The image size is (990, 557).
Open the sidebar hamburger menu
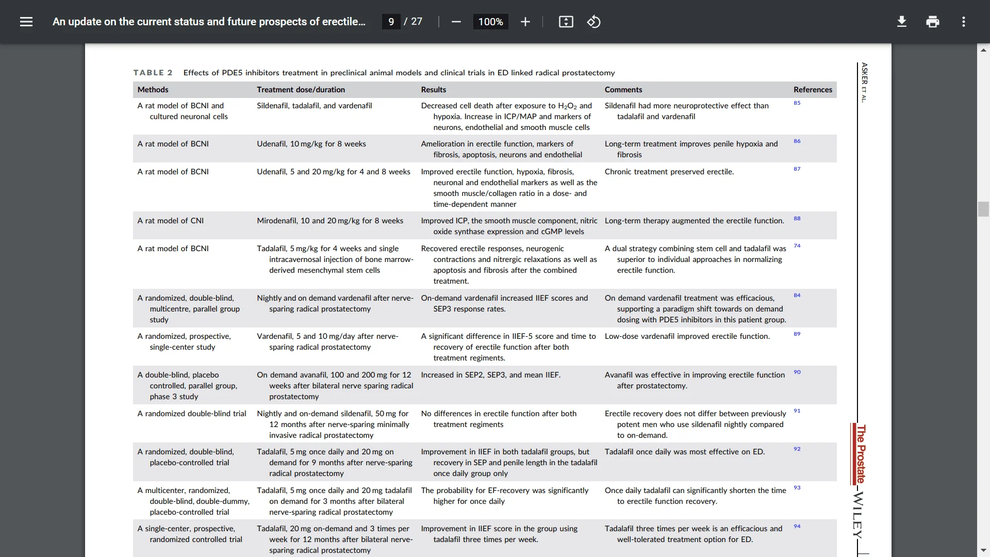click(26, 22)
